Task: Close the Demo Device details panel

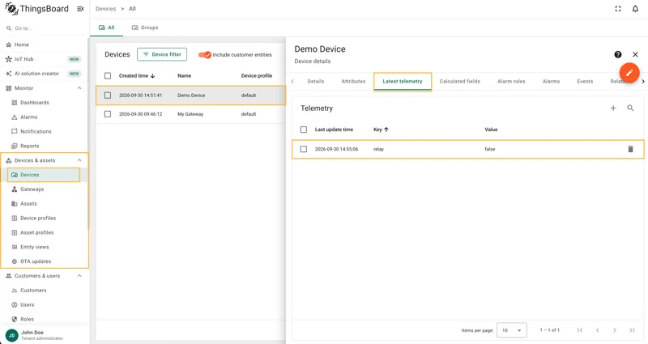Action: 635,54
